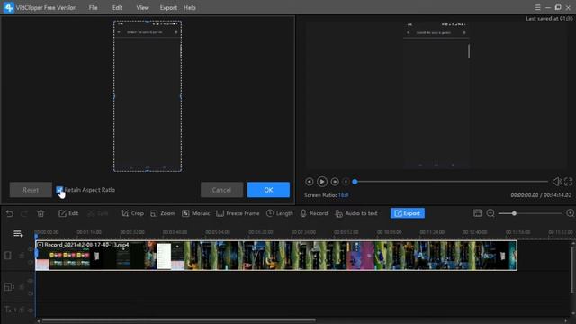Image resolution: width=576 pixels, height=324 pixels.
Task: Use the Freeze Frame tool
Action: (x=238, y=213)
